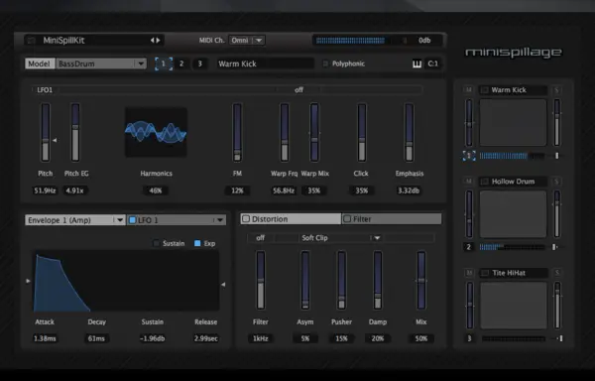The height and width of the screenshot is (381, 595).
Task: Click the Emphasis slider
Action: pyautogui.click(x=409, y=133)
